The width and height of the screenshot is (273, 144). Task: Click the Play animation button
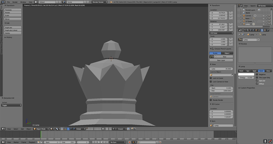(x=102, y=142)
